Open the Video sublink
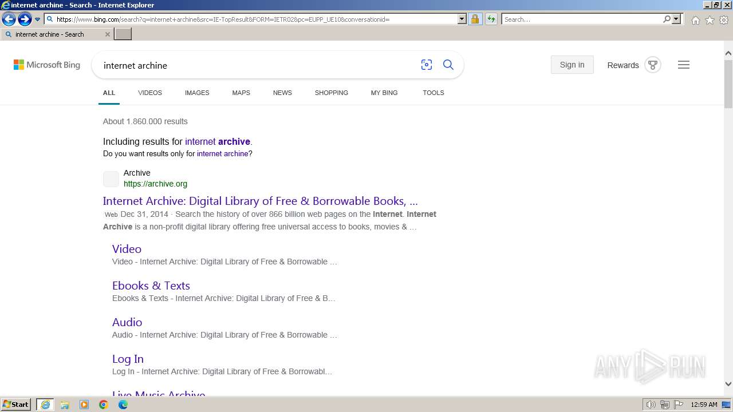 (127, 249)
